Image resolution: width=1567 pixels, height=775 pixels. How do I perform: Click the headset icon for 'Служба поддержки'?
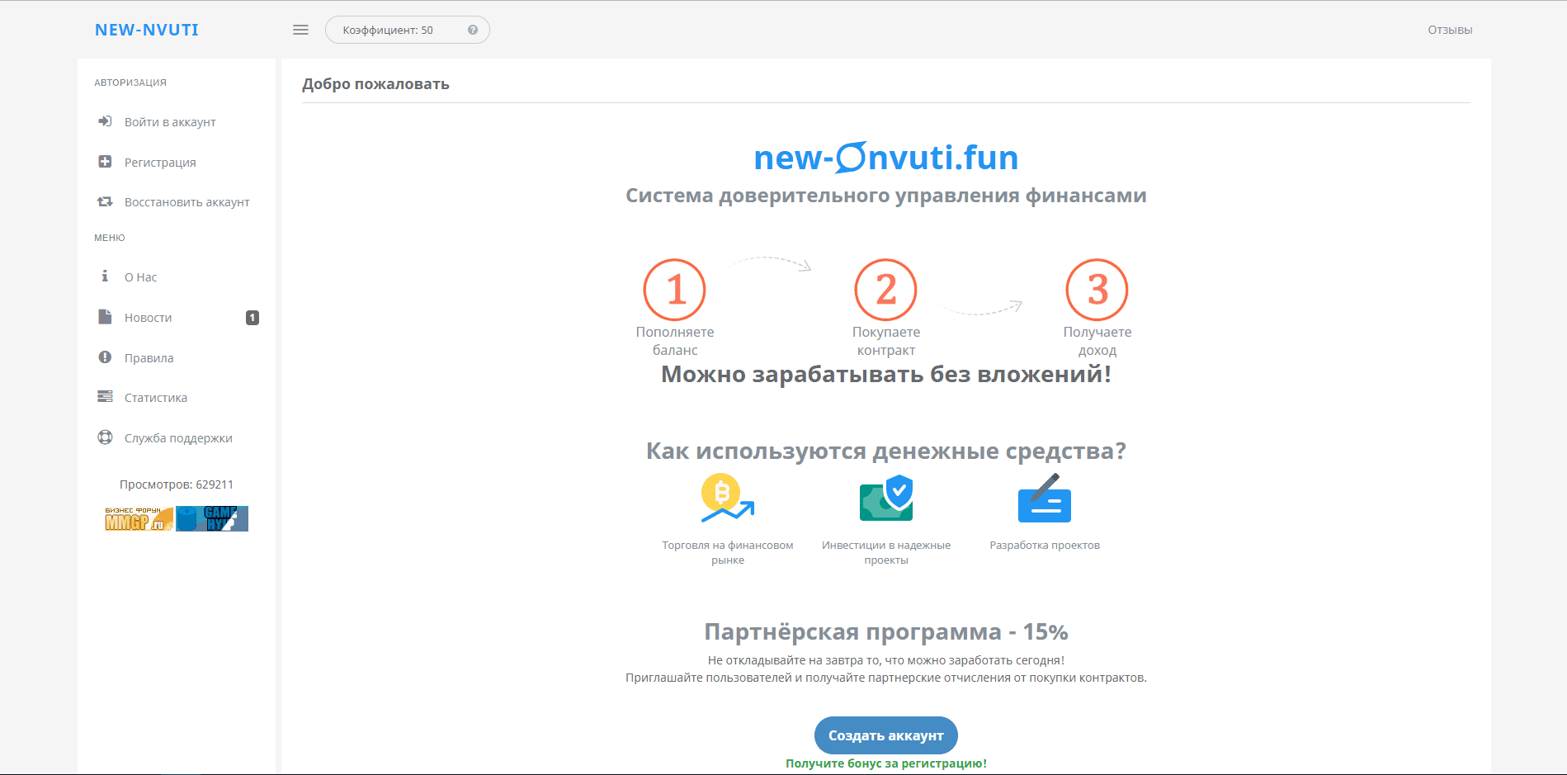(105, 437)
